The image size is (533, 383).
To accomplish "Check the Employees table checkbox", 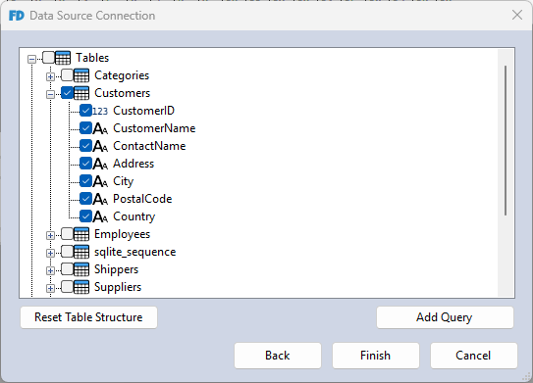I will (x=67, y=234).
